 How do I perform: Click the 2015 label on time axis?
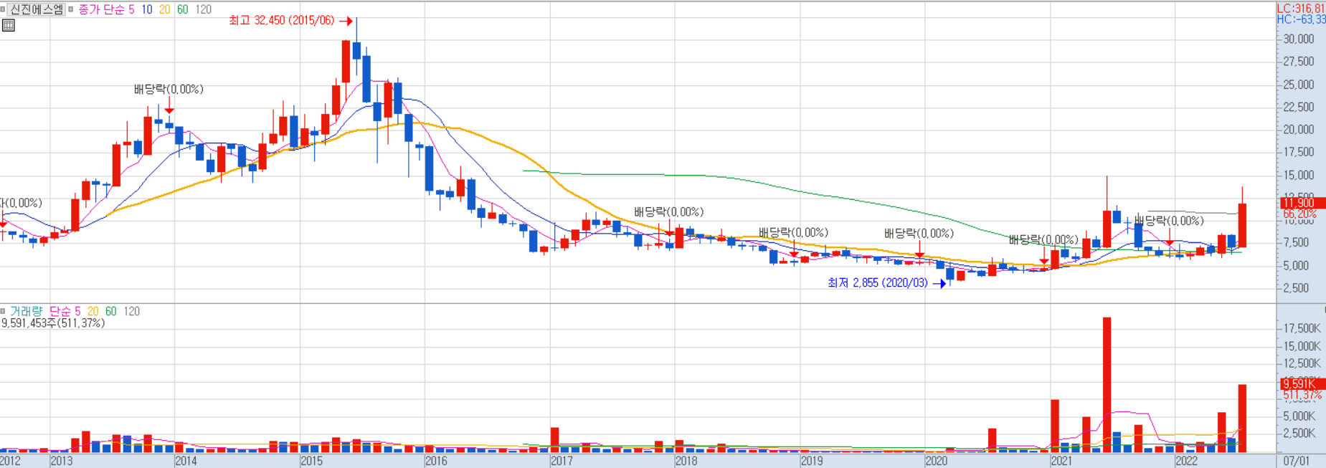pos(311,461)
